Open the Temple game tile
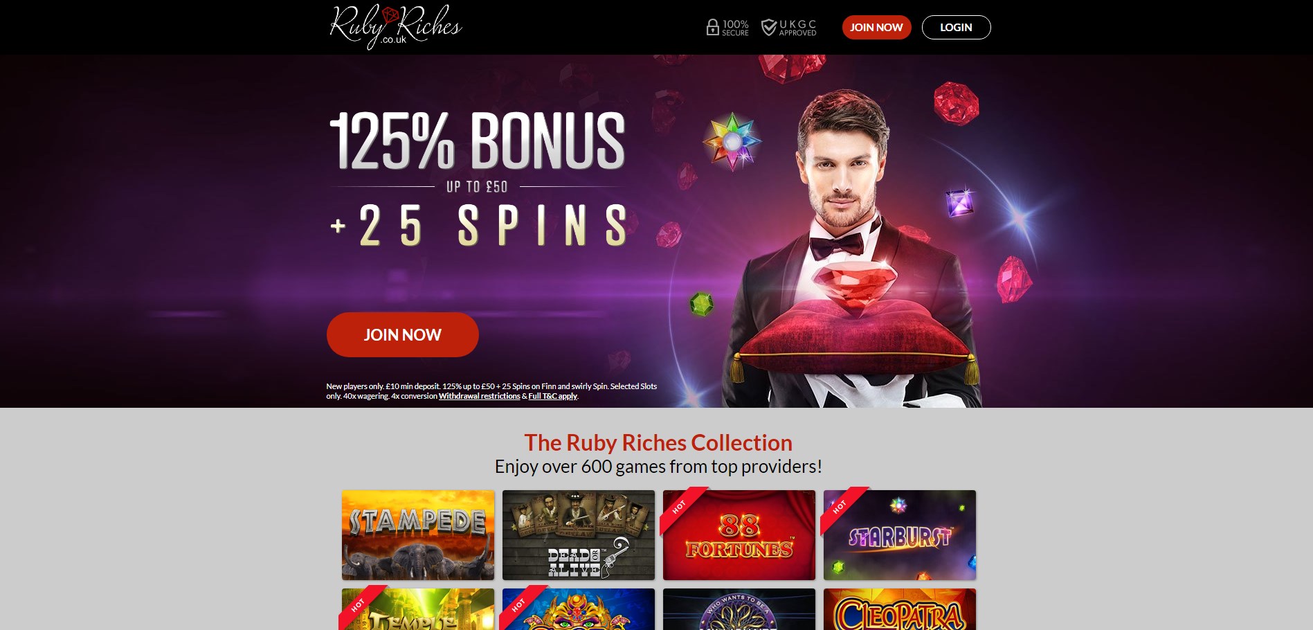The height and width of the screenshot is (630, 1313). point(418,609)
